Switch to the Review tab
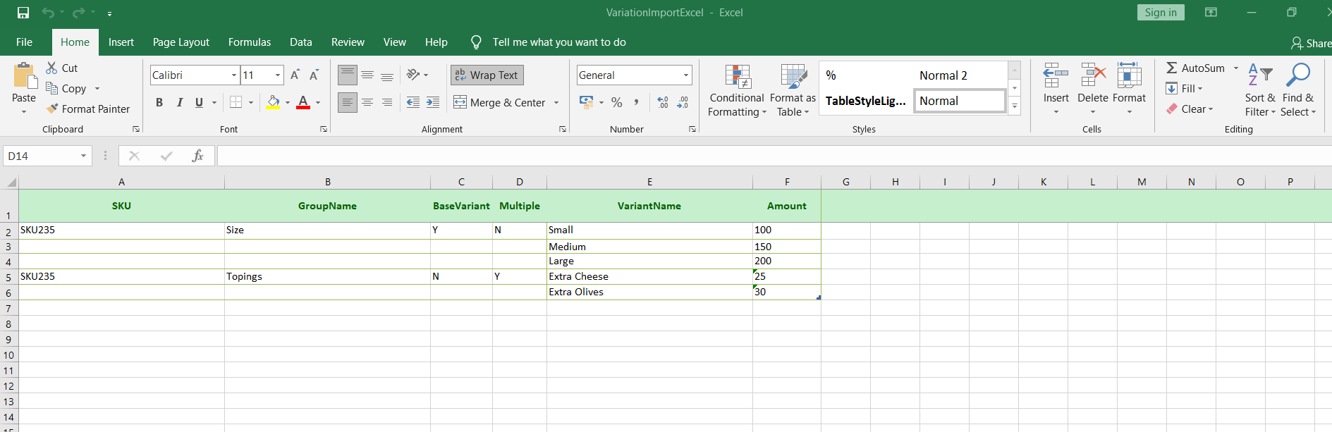The width and height of the screenshot is (1332, 432). pyautogui.click(x=348, y=42)
